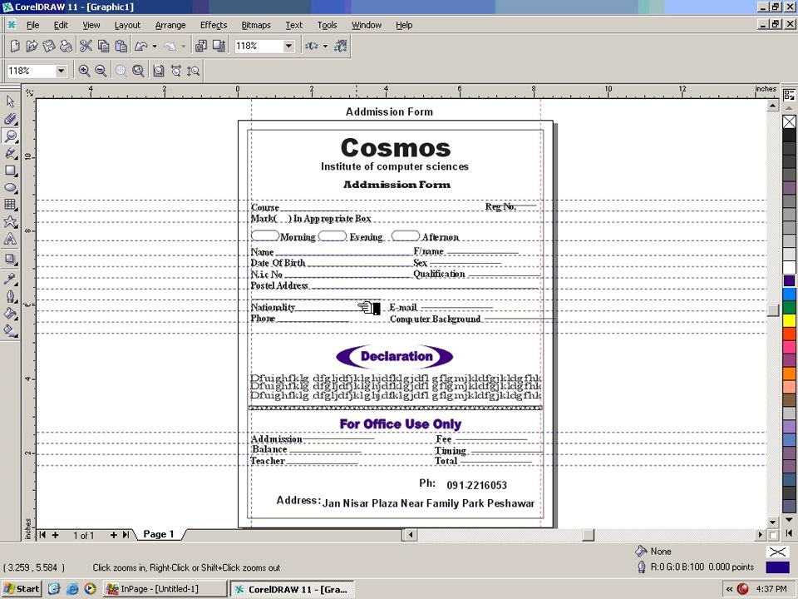Pick the green palette swatch
This screenshot has height=599, width=798.
(789, 307)
